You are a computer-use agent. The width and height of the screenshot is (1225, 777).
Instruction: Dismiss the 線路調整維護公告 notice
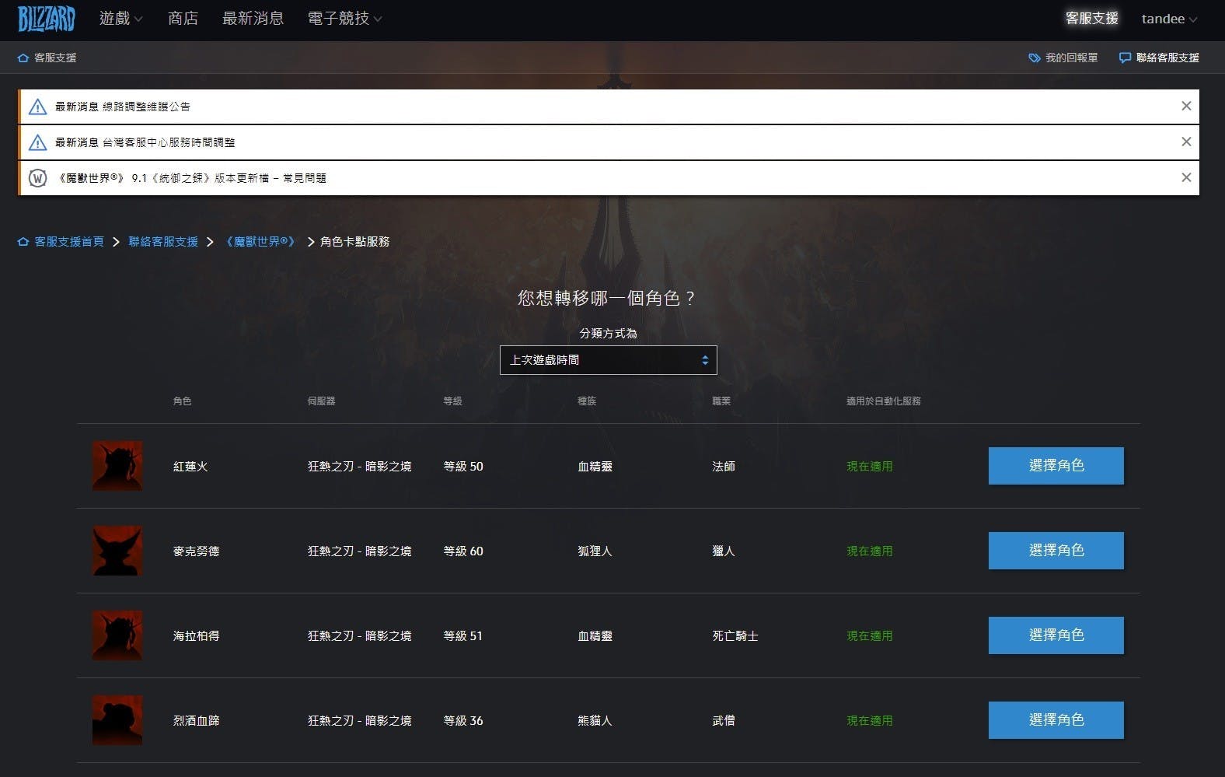pyautogui.click(x=1186, y=106)
